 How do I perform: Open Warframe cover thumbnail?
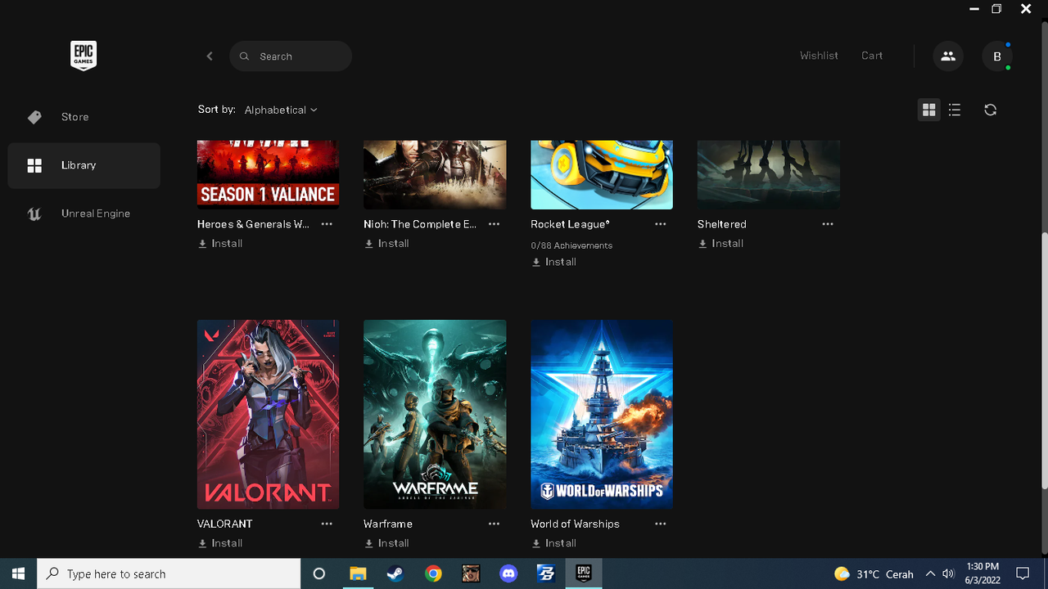tap(435, 414)
